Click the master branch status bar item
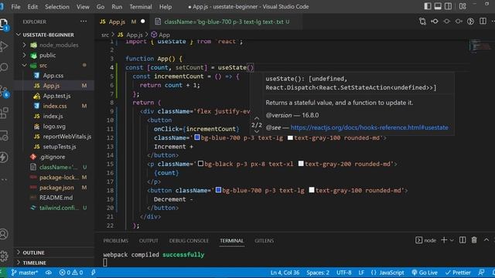 (25, 273)
